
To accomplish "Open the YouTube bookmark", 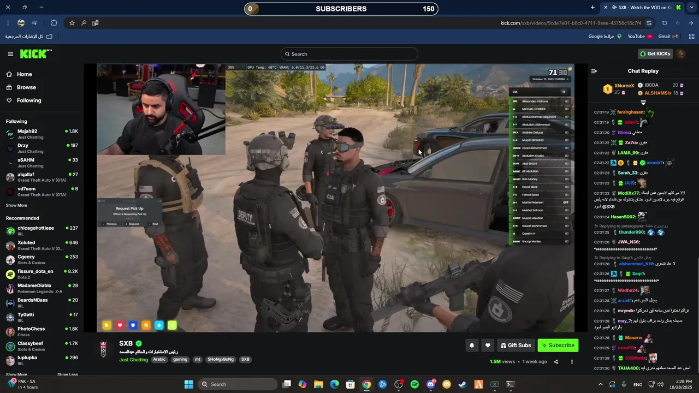I will (640, 37).
